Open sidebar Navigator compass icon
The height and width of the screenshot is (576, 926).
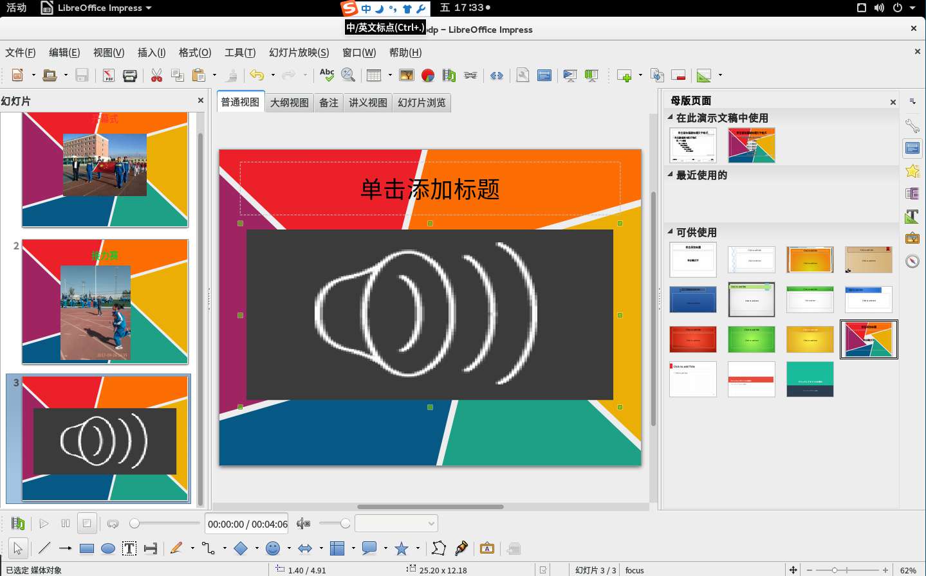coord(912,261)
